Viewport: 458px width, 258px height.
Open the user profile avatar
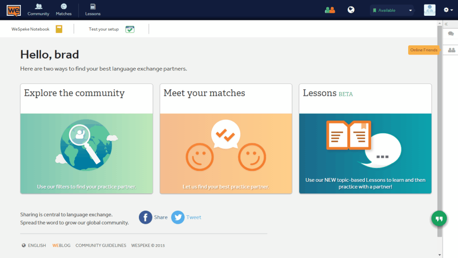(x=430, y=10)
